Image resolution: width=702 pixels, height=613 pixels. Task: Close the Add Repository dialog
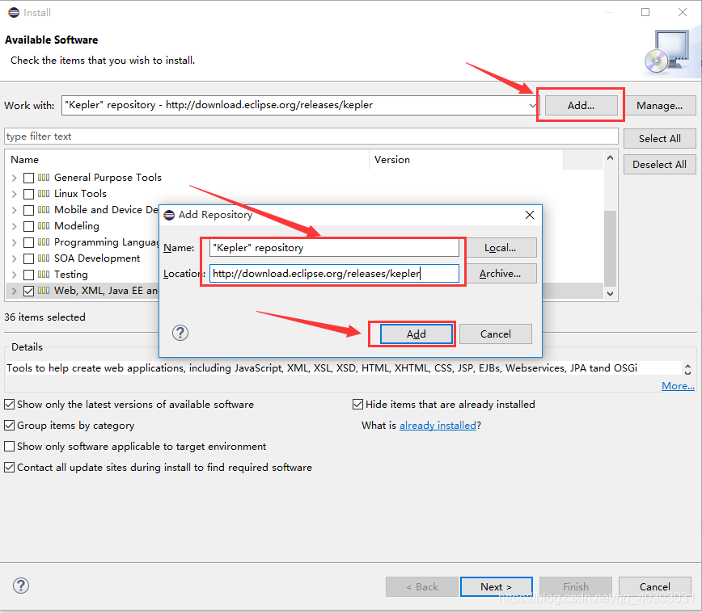530,215
